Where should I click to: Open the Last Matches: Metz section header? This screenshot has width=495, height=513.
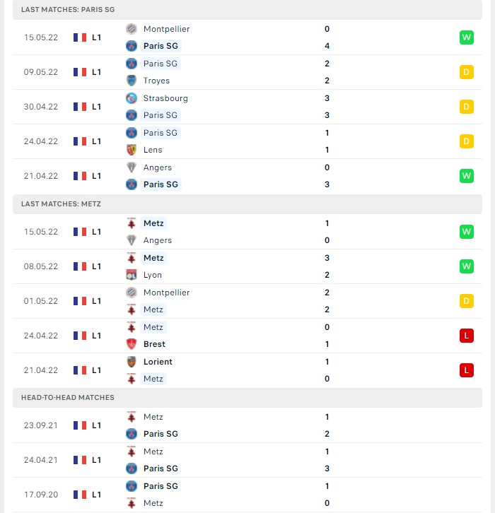(x=248, y=204)
